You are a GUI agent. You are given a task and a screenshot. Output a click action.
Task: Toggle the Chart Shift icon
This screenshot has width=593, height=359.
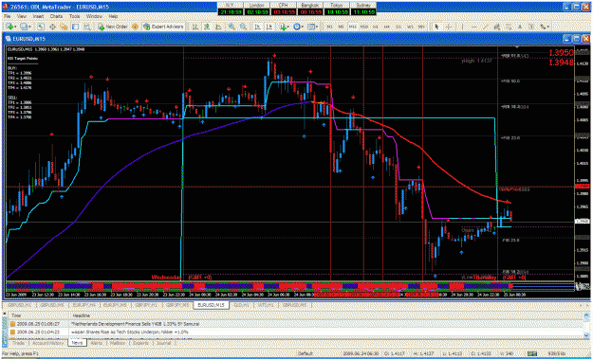coord(269,27)
